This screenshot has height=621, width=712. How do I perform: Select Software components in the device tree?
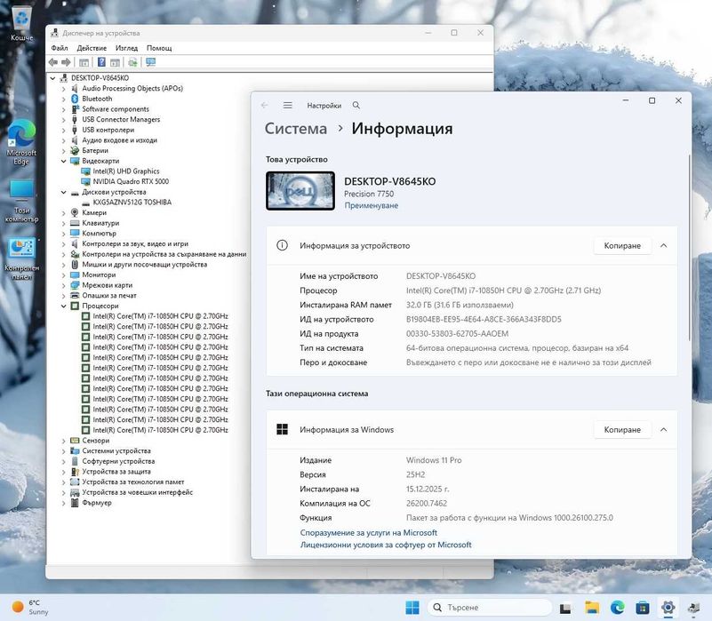pos(116,109)
